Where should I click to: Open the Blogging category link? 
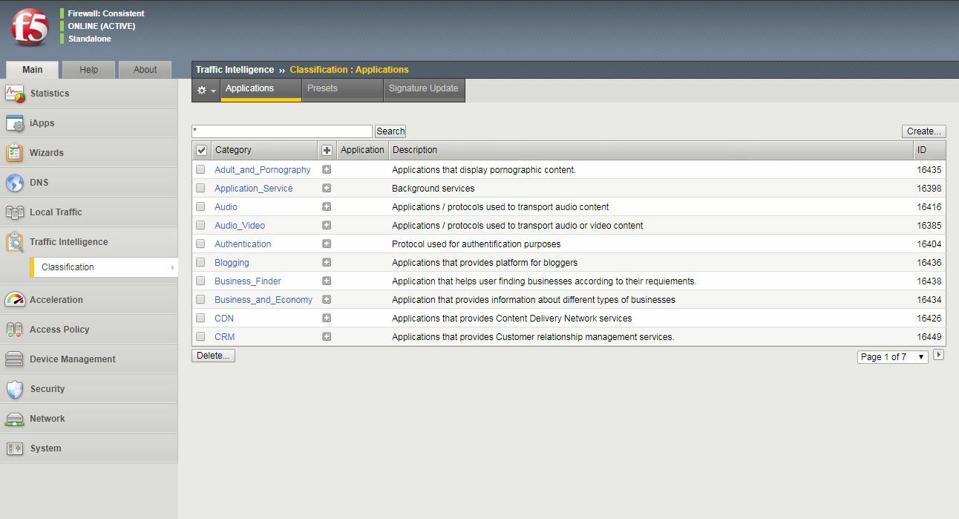click(232, 263)
